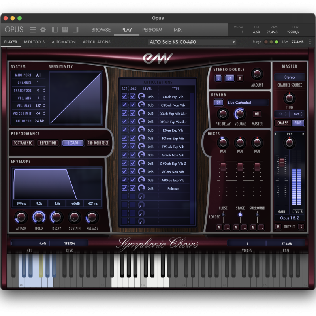Viewport: 316px width, 316px height.
Task: Adjust the Master Pan knob
Action: 290,143
